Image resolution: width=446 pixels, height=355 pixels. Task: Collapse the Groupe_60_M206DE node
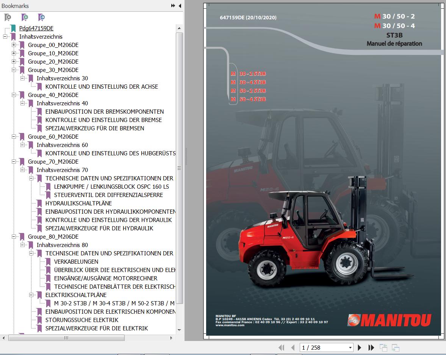(14, 136)
